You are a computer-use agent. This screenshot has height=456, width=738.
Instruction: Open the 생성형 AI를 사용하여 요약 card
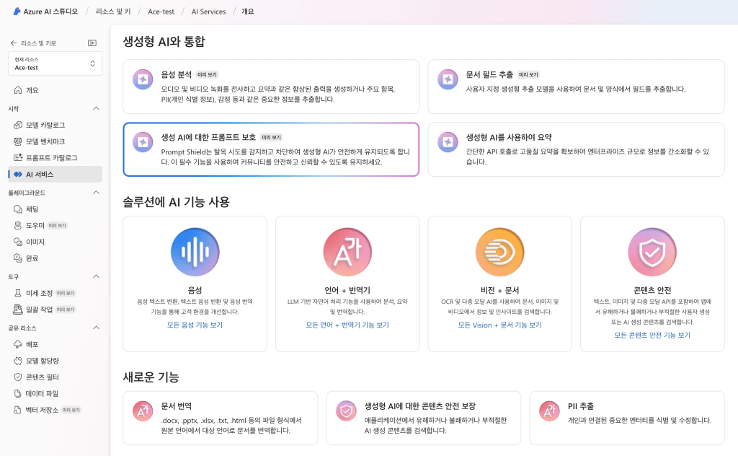coord(575,149)
